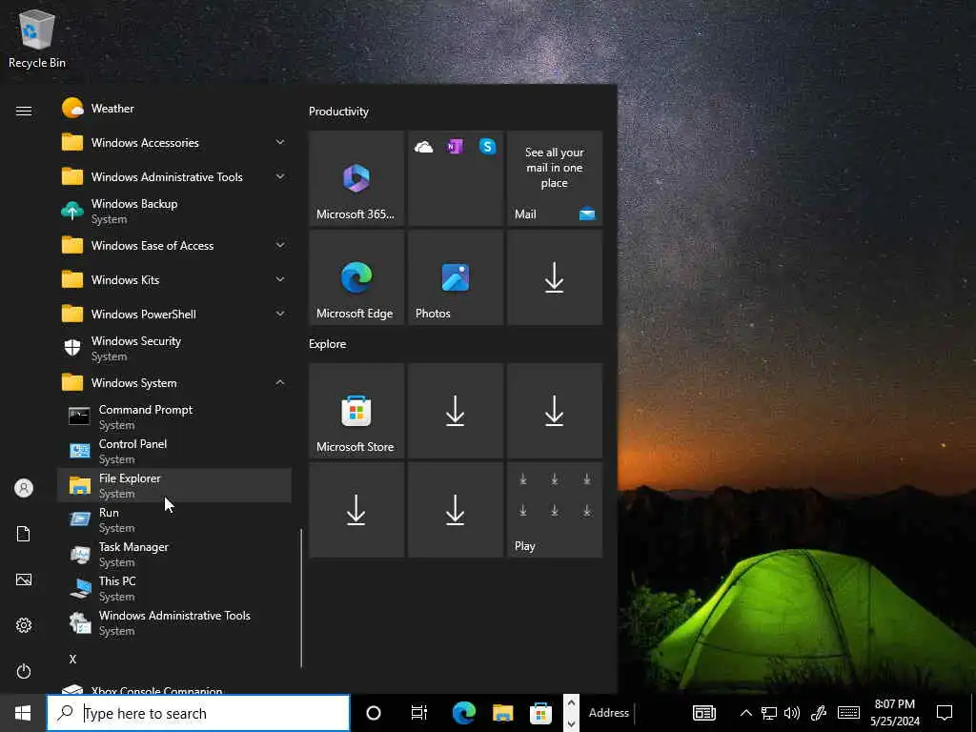Viewport: 976px width, 732px height.
Task: Open Settings gear in Start sidebar
Action: coord(24,625)
